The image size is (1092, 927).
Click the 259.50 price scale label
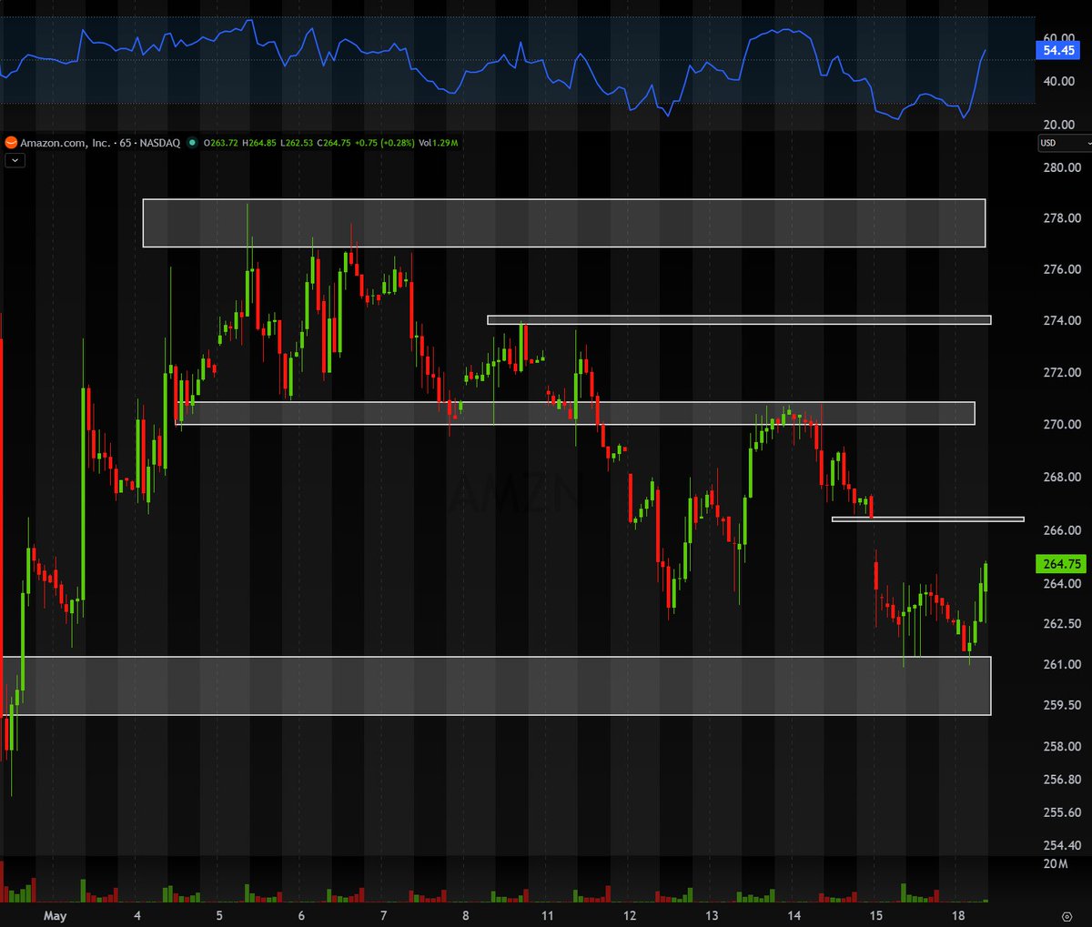coord(1062,705)
